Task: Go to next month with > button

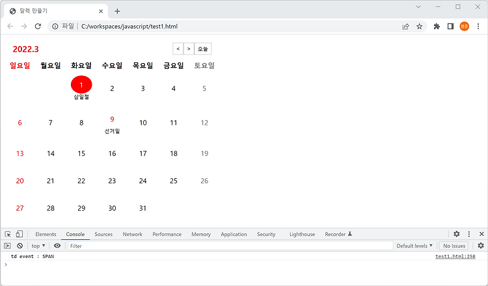Action: [189, 49]
